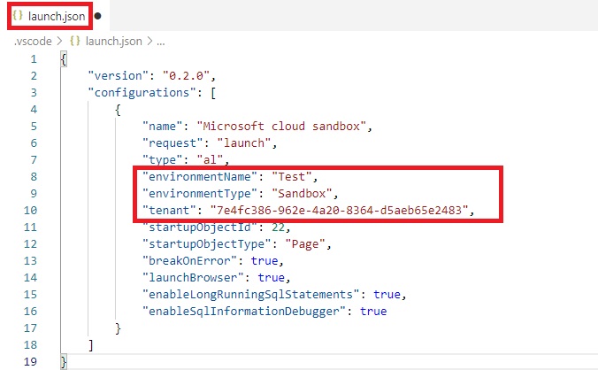The image size is (598, 370).
Task: Click the JSON braces icon in the launch.json tab
Action: 17,16
